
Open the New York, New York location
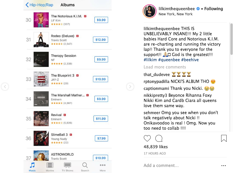(x=176, y=14)
